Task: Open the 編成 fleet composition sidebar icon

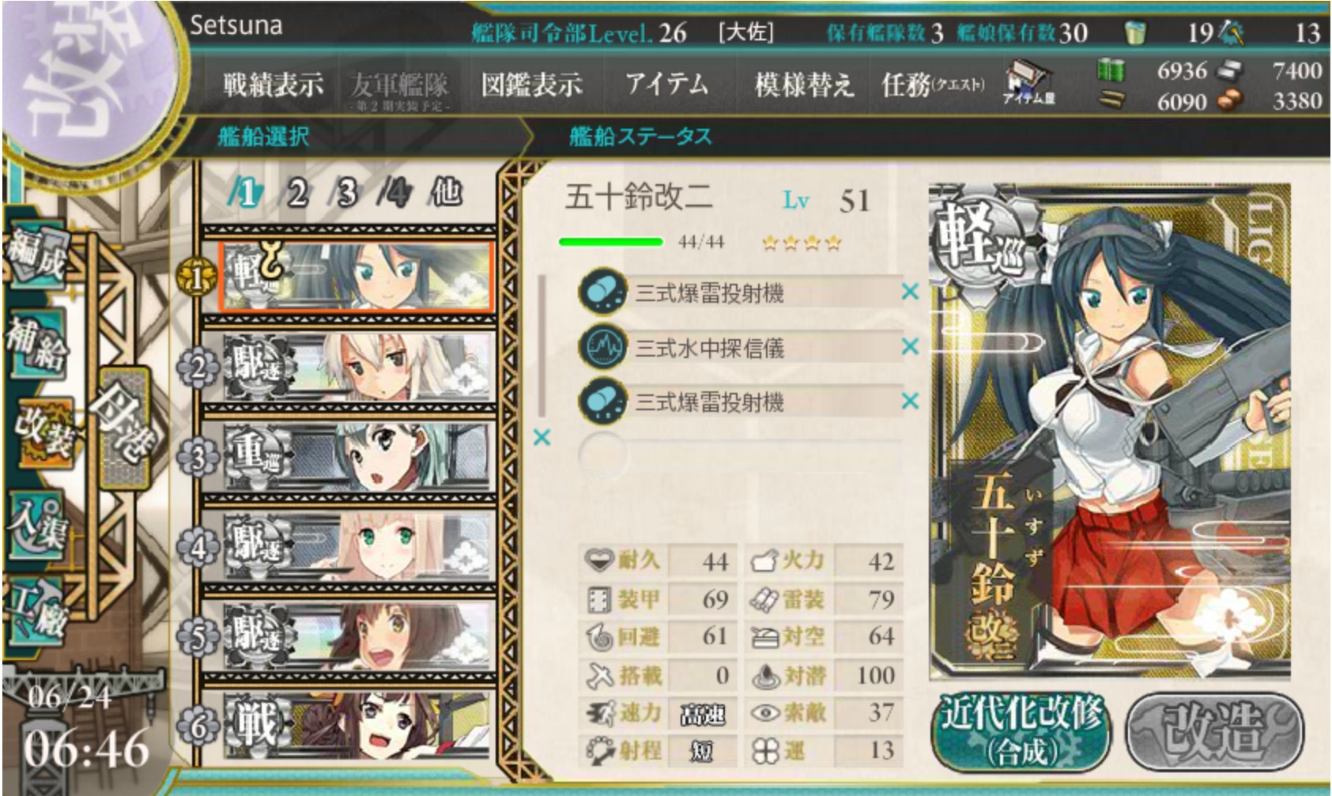Action: pyautogui.click(x=36, y=257)
